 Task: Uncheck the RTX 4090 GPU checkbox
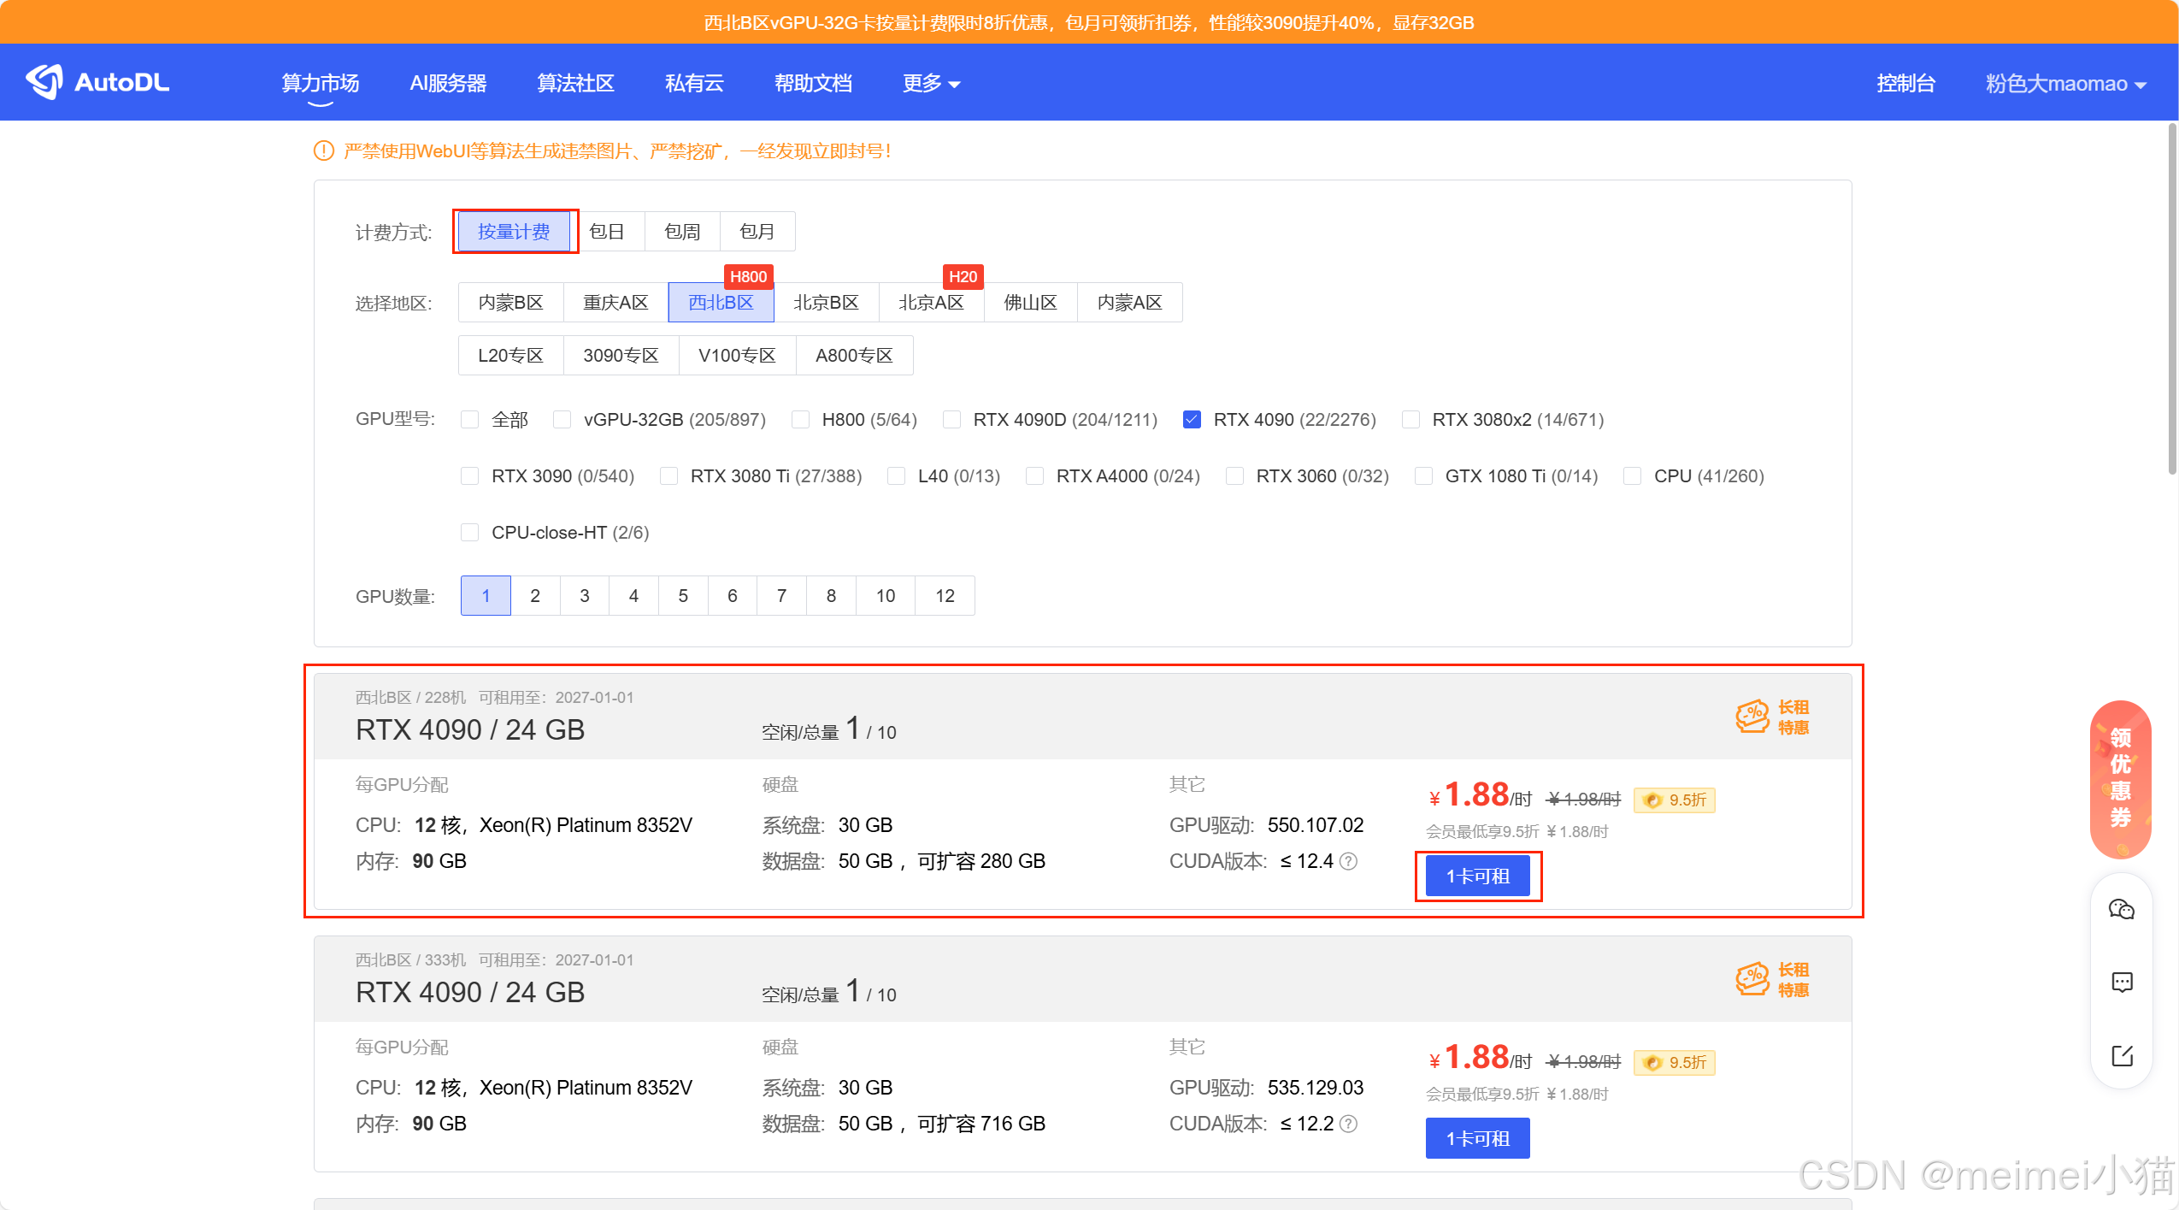click(1192, 419)
